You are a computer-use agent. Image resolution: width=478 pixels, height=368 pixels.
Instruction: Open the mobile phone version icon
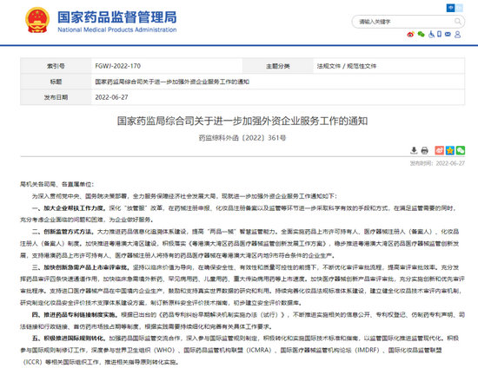[x=439, y=34]
